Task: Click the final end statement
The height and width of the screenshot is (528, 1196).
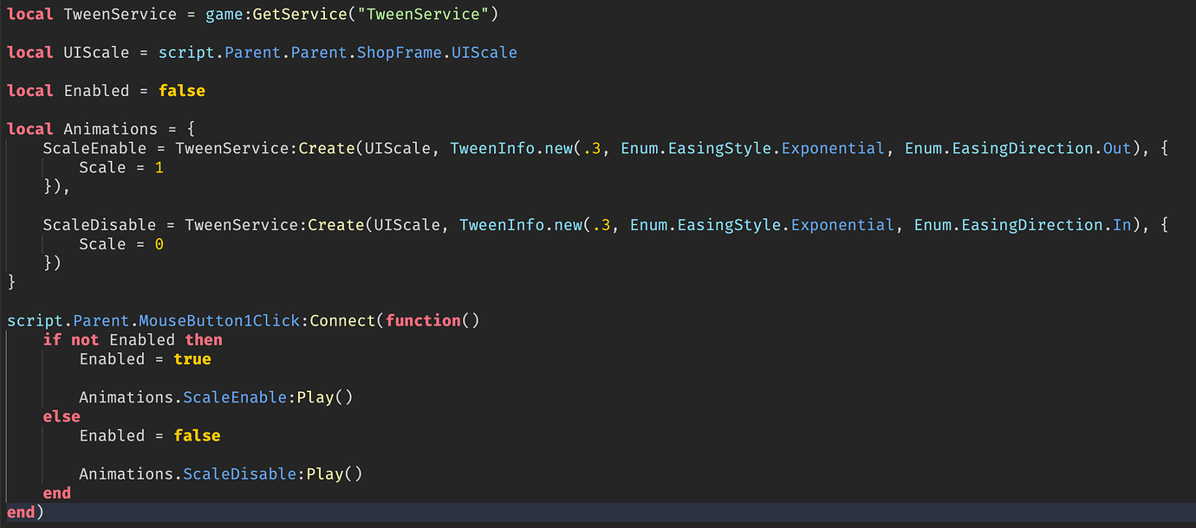Action: [19, 512]
